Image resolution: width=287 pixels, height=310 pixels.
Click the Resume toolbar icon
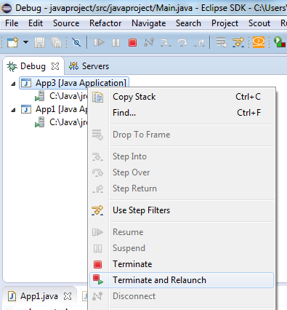point(99,43)
